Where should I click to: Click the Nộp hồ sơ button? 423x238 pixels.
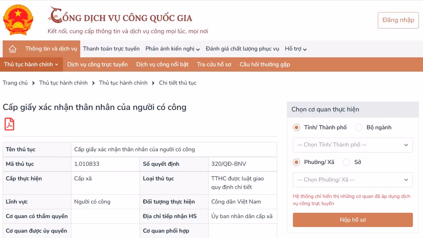click(353, 220)
